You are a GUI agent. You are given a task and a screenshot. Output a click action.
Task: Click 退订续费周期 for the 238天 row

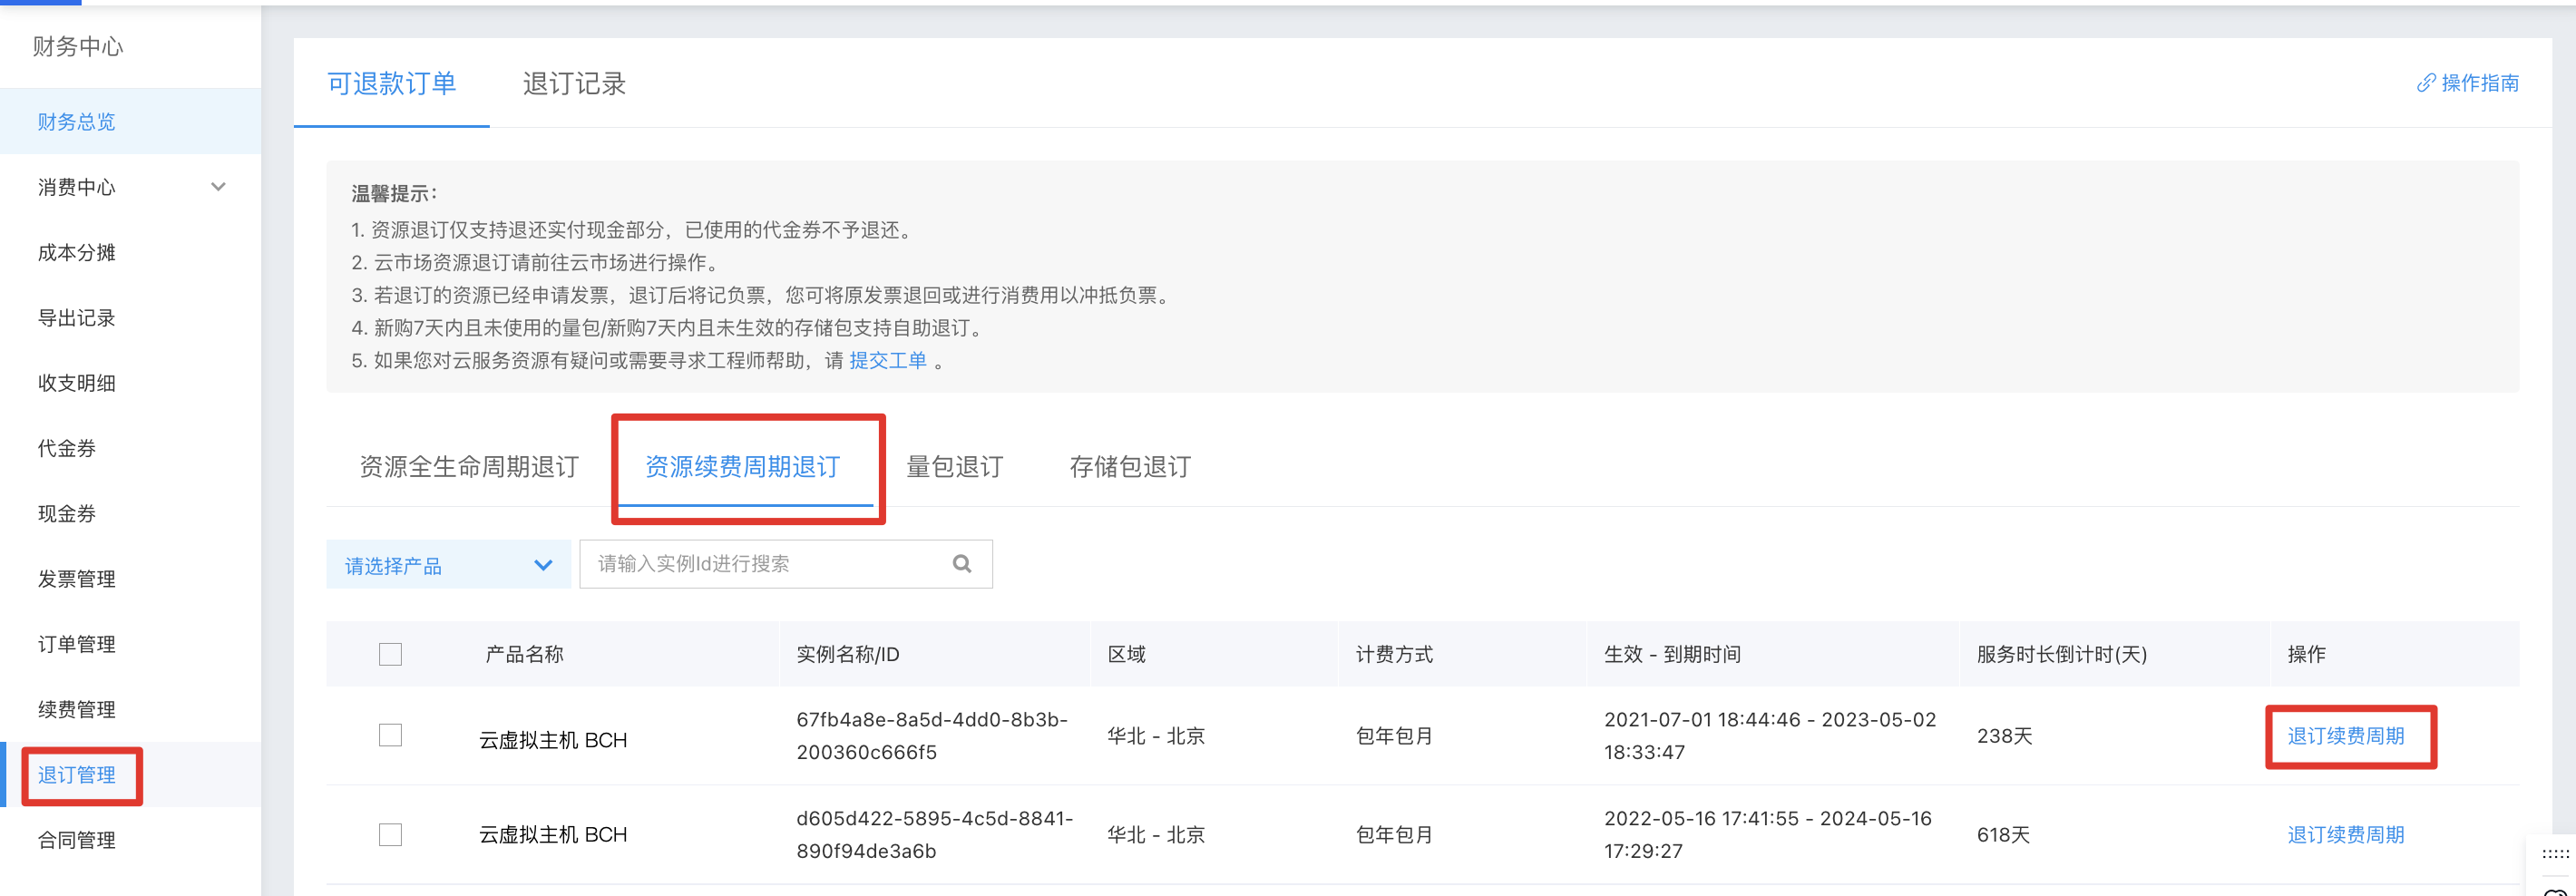pyautogui.click(x=2346, y=736)
